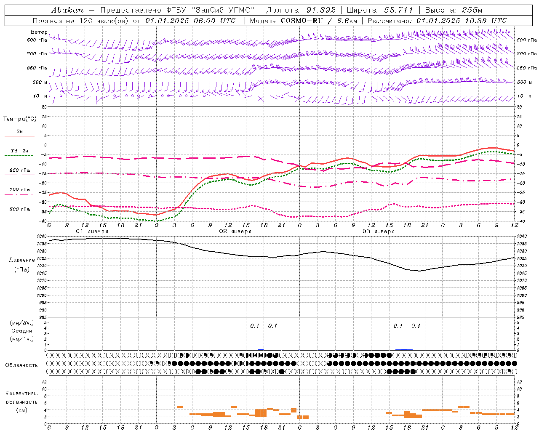
Task: Click '15' on the right temperature axis
Action: click(519, 117)
